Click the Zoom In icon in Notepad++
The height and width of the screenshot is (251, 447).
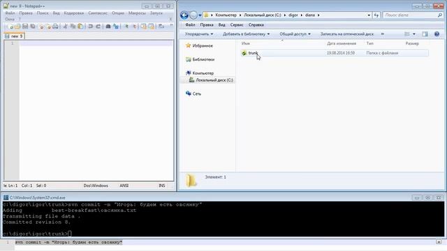(126, 26)
